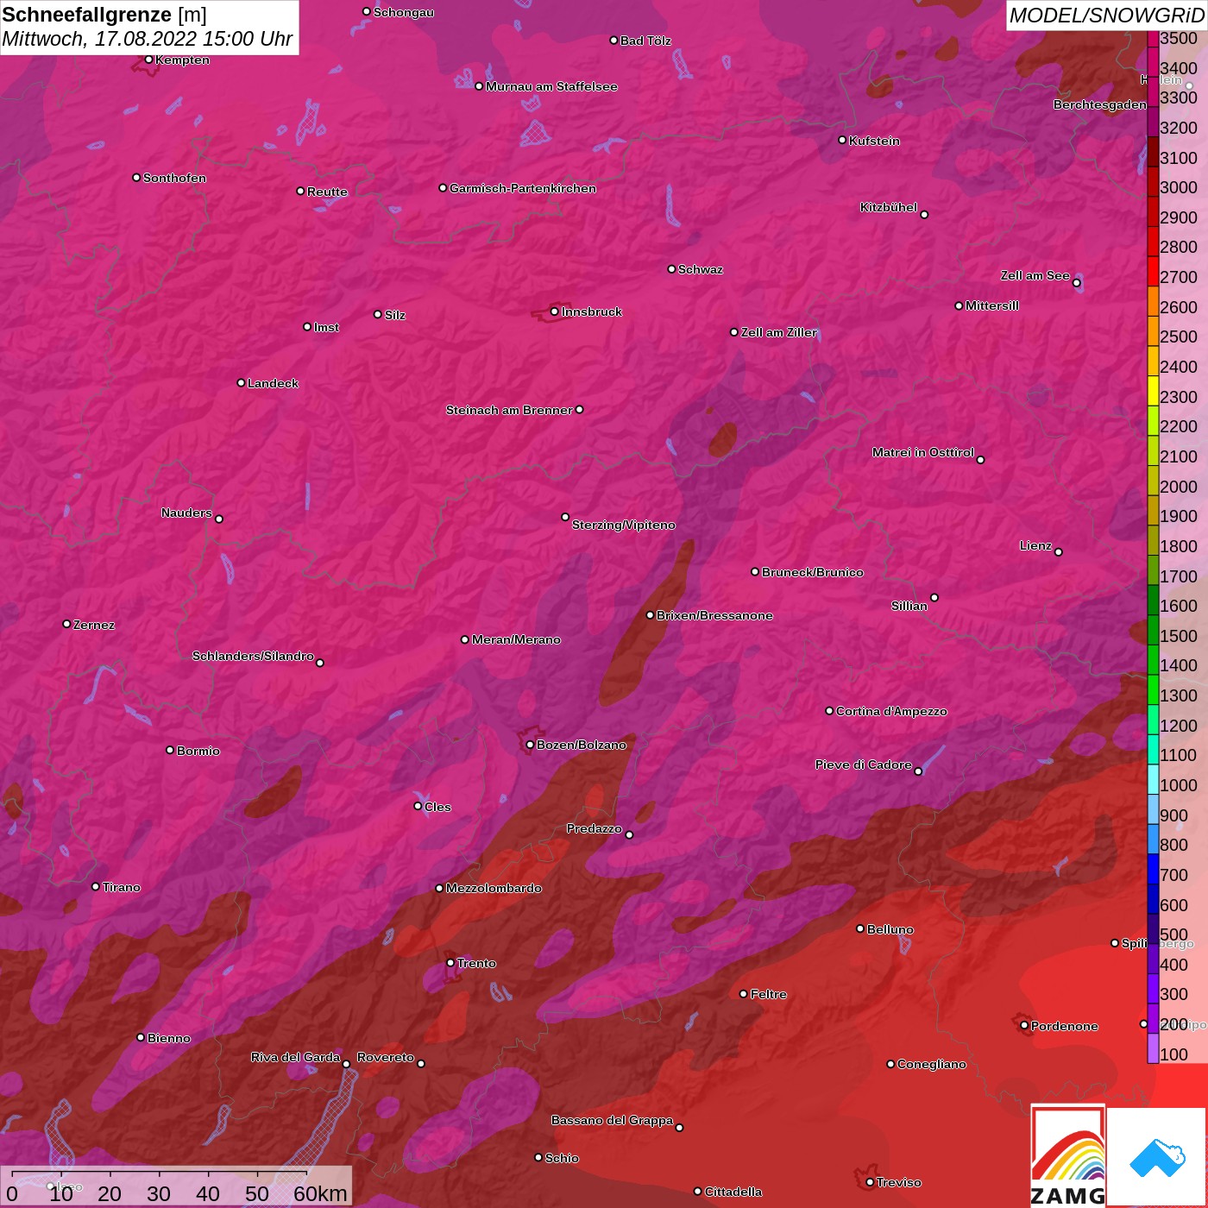1208x1208 pixels.
Task: Click the Silz town label
Action: 395,315
